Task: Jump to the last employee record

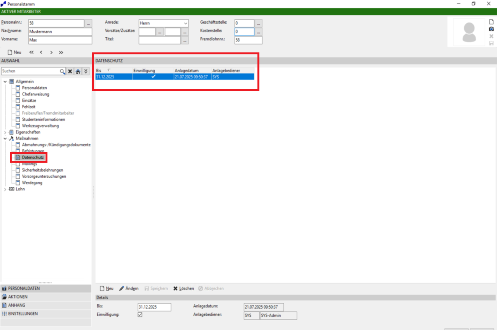Action: tap(61, 52)
